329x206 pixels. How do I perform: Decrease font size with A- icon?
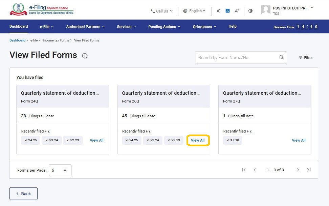(x=218, y=11)
